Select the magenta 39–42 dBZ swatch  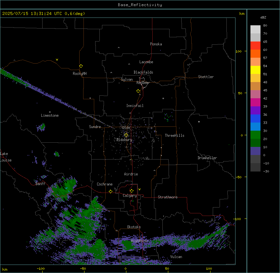pyautogui.click(x=255, y=102)
